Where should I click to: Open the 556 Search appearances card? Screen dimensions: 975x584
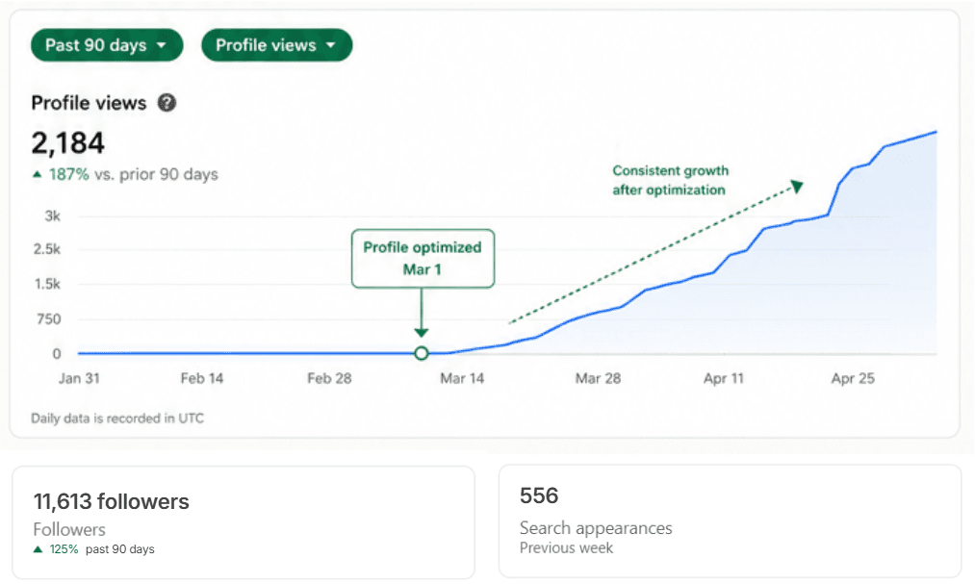(730, 521)
